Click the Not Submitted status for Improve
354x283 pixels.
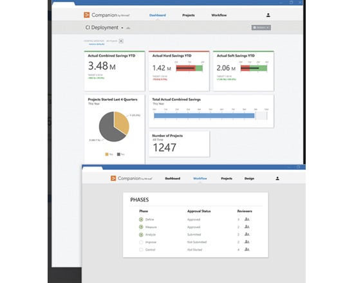[x=197, y=242]
